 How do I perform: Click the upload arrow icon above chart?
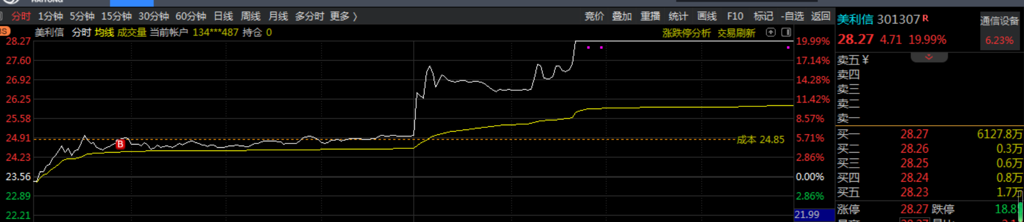[771, 32]
